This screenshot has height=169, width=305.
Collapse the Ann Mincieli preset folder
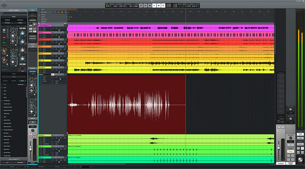[2, 101]
